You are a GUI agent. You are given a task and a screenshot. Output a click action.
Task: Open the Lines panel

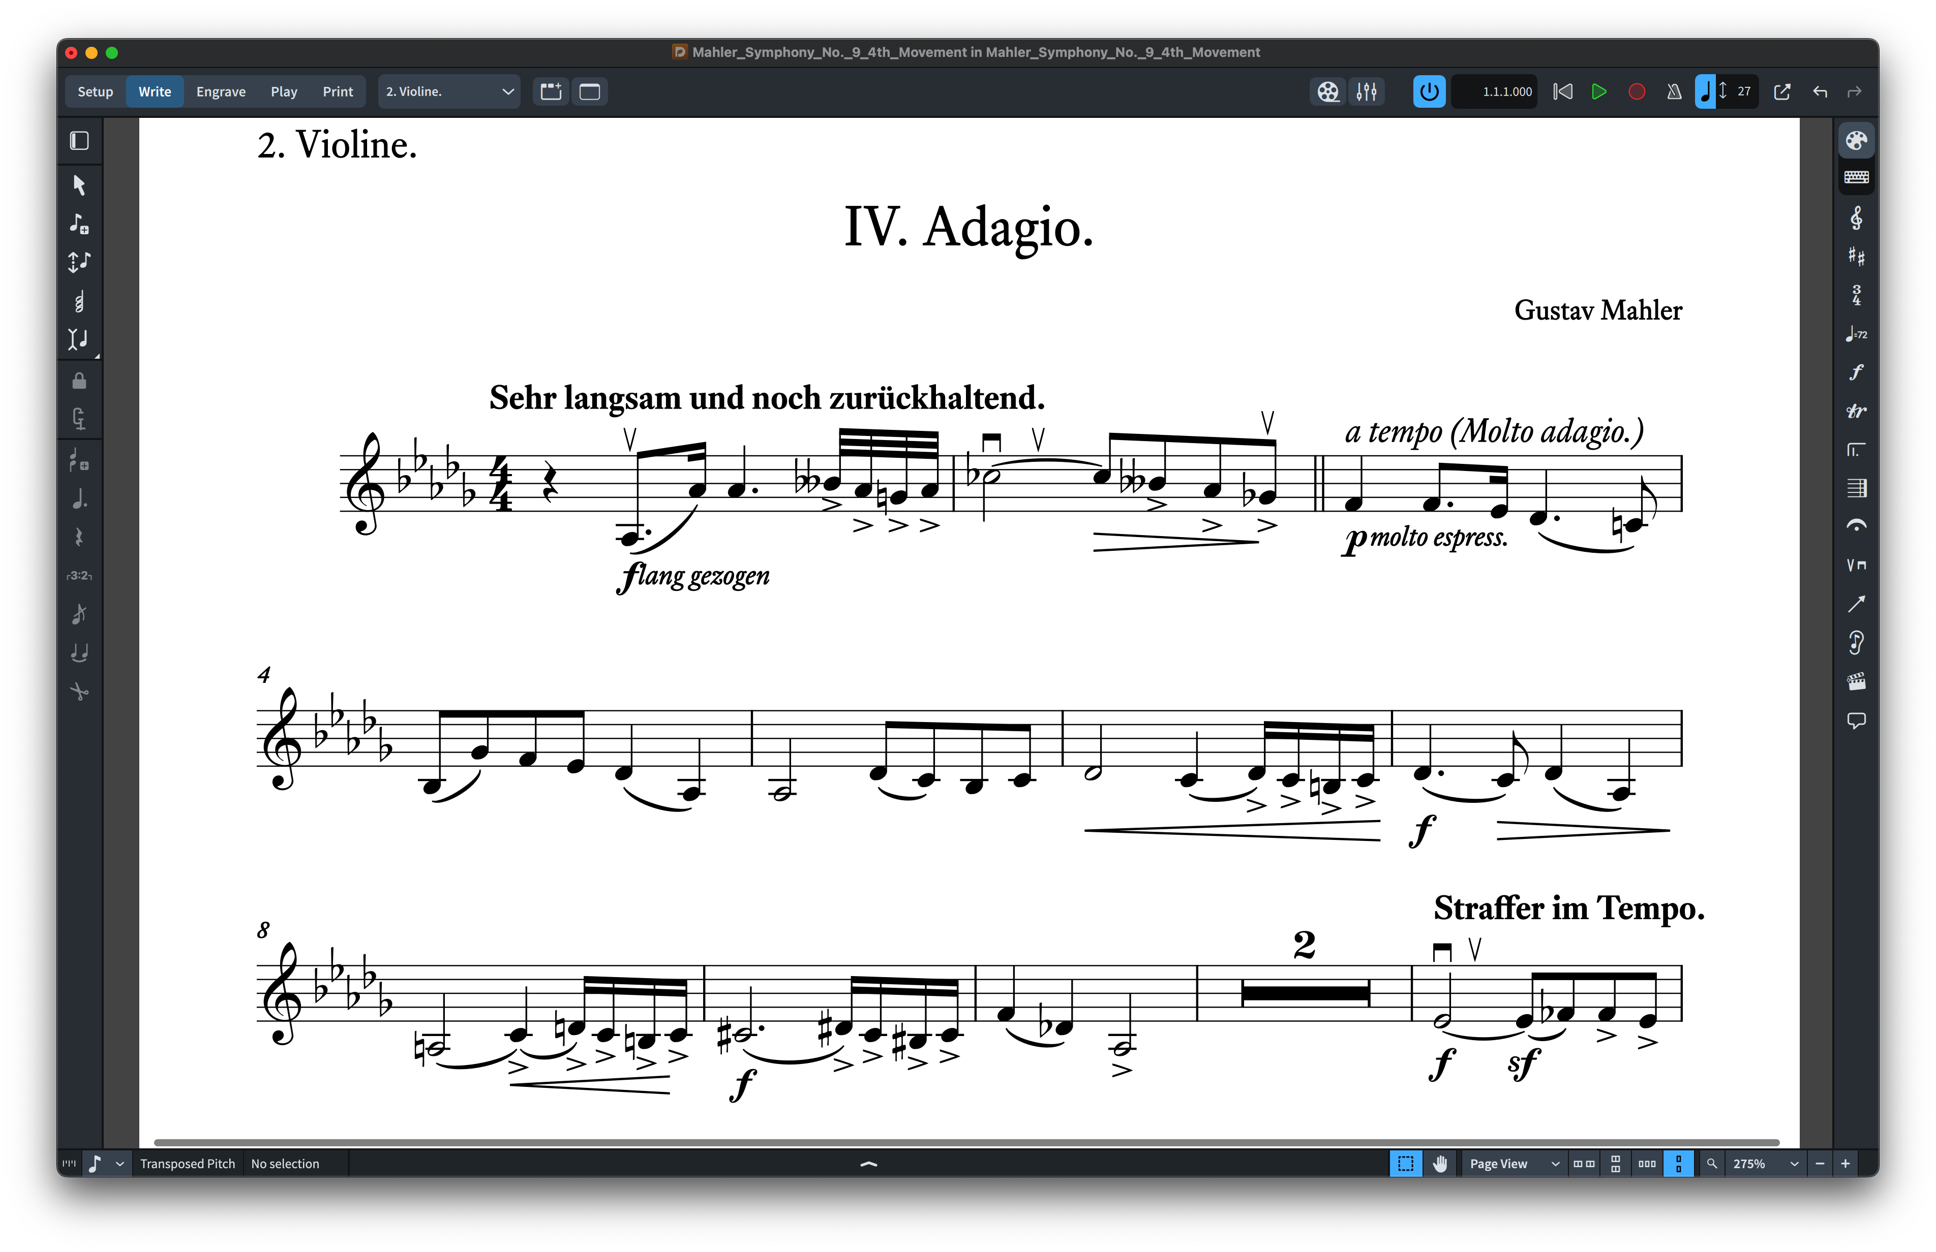1856,603
